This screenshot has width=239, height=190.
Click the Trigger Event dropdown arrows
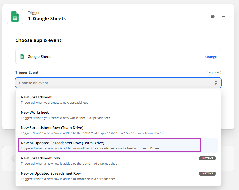click(216, 83)
